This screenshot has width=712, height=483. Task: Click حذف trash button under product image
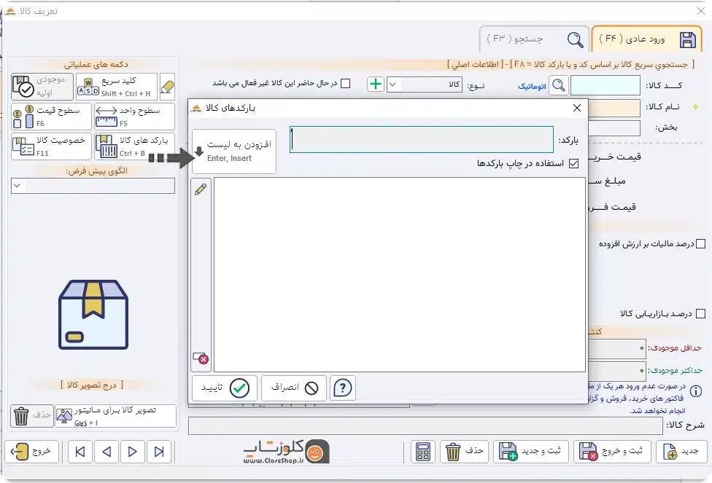[x=32, y=416]
